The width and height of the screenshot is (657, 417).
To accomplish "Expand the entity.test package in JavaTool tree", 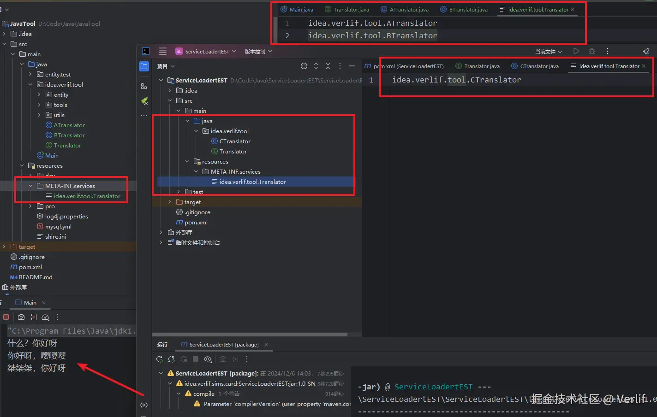I will point(30,74).
